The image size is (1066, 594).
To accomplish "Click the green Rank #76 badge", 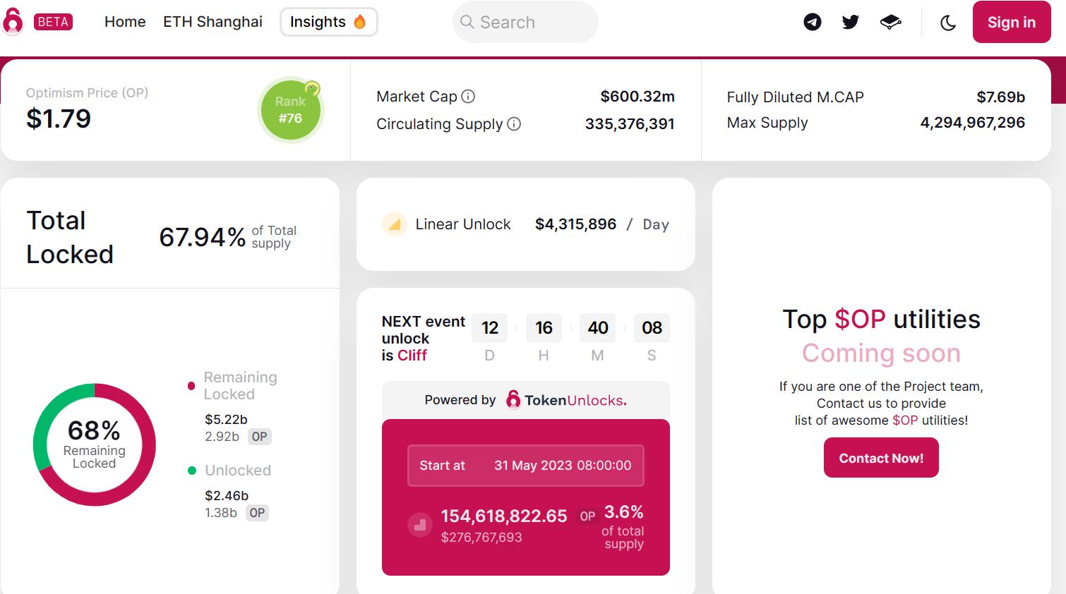I will (291, 109).
